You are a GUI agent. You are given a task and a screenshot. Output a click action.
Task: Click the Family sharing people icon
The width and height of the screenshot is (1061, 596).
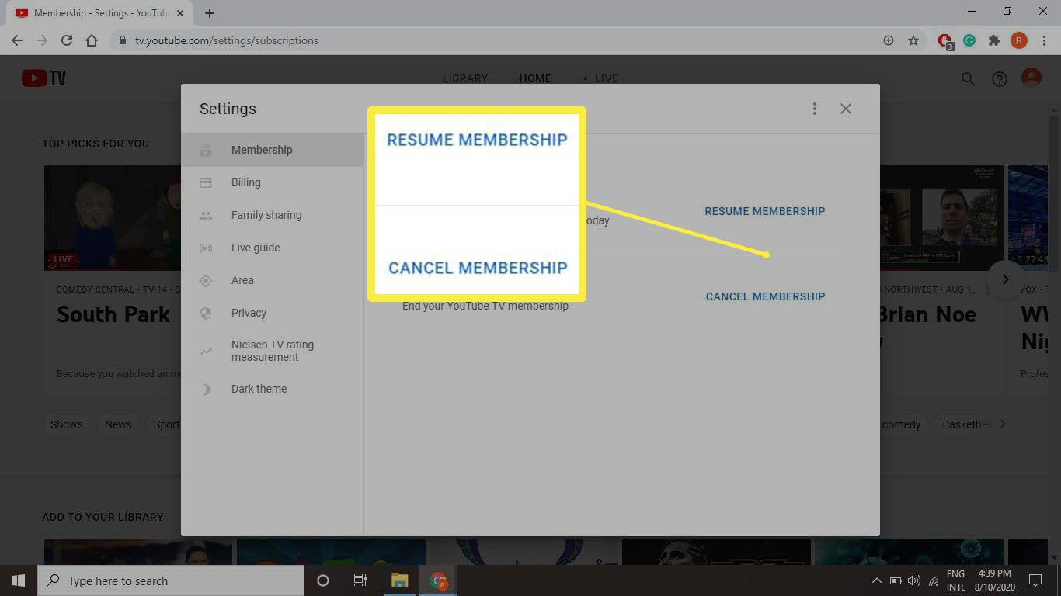click(206, 216)
